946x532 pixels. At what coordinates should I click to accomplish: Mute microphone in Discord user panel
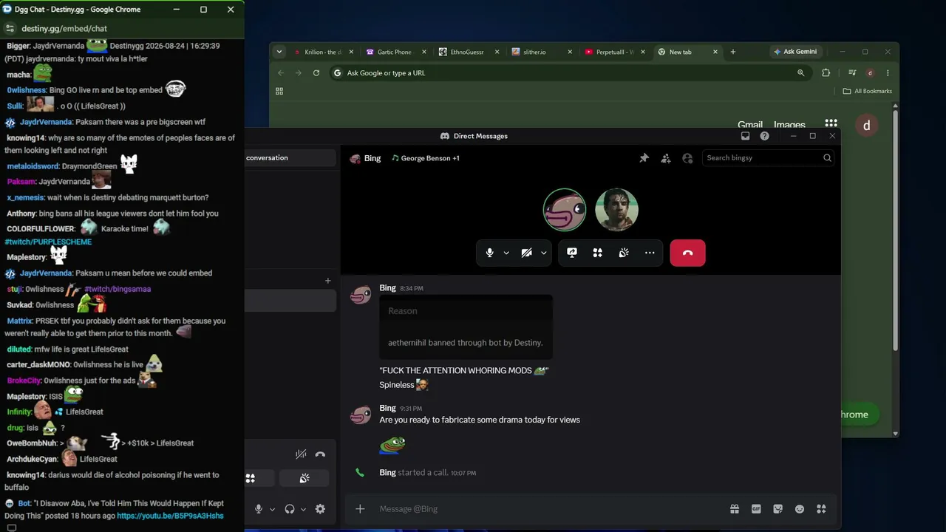[x=259, y=508]
